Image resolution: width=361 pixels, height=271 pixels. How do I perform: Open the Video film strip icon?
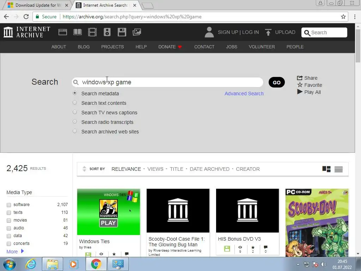coord(92,32)
